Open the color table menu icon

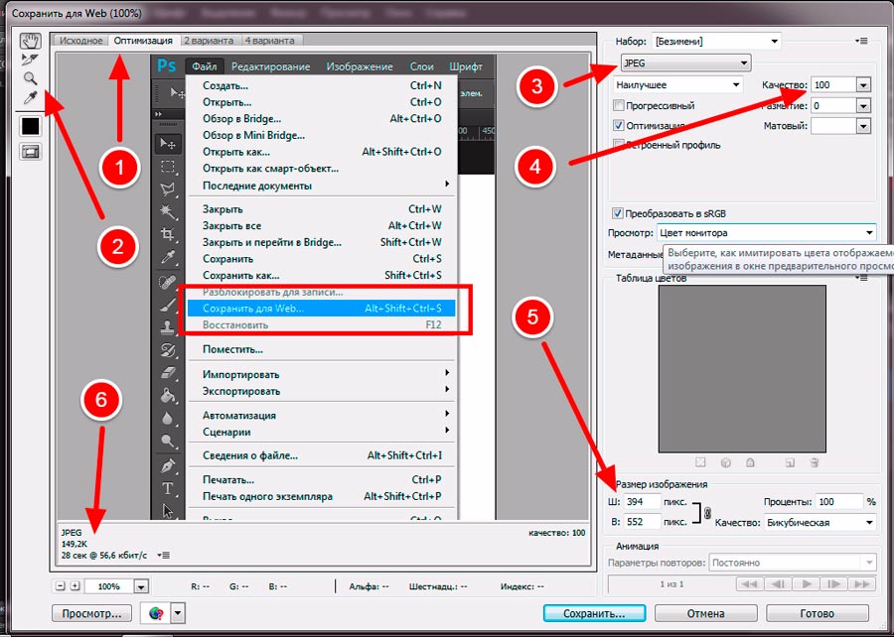coord(861,278)
